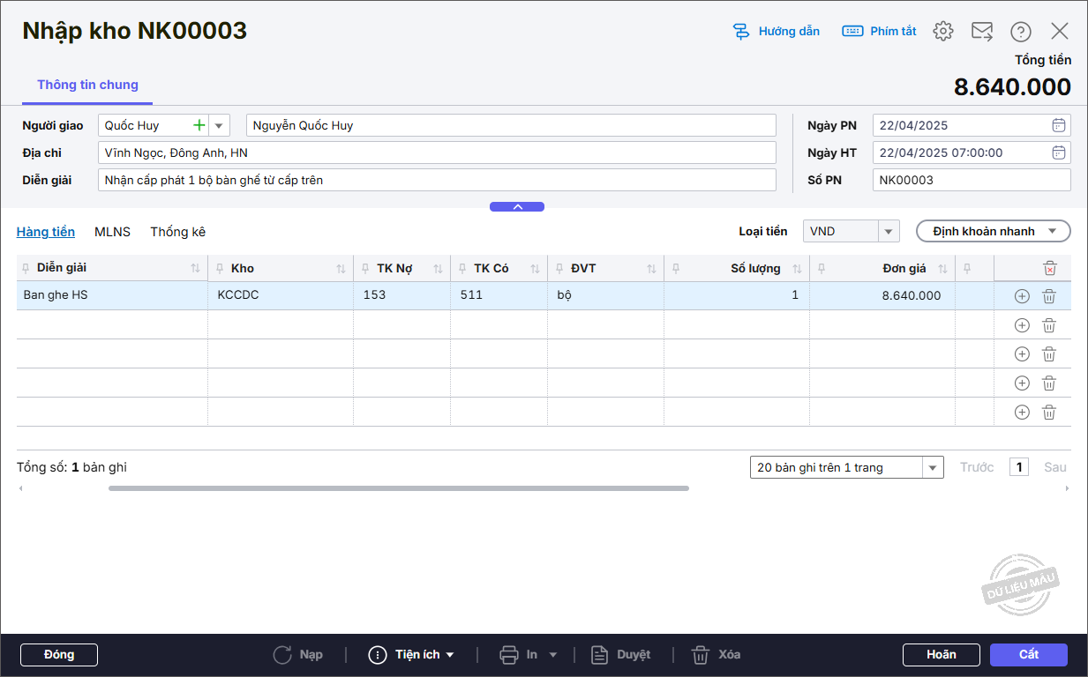Open the help question mark icon
Screen dimensions: 1088x677
[x=1021, y=32]
